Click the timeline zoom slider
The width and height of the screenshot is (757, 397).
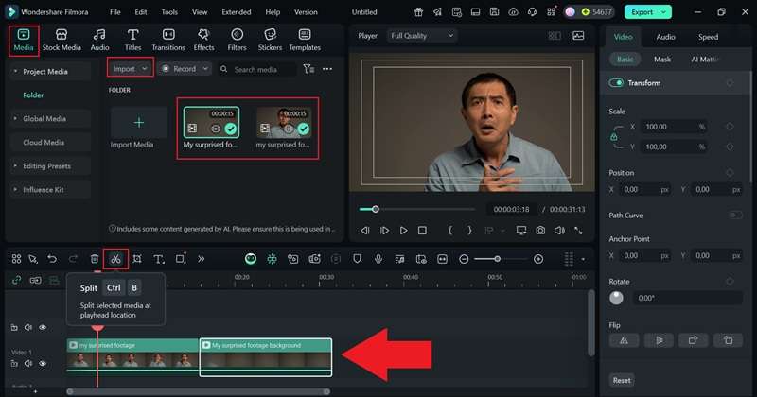(499, 259)
